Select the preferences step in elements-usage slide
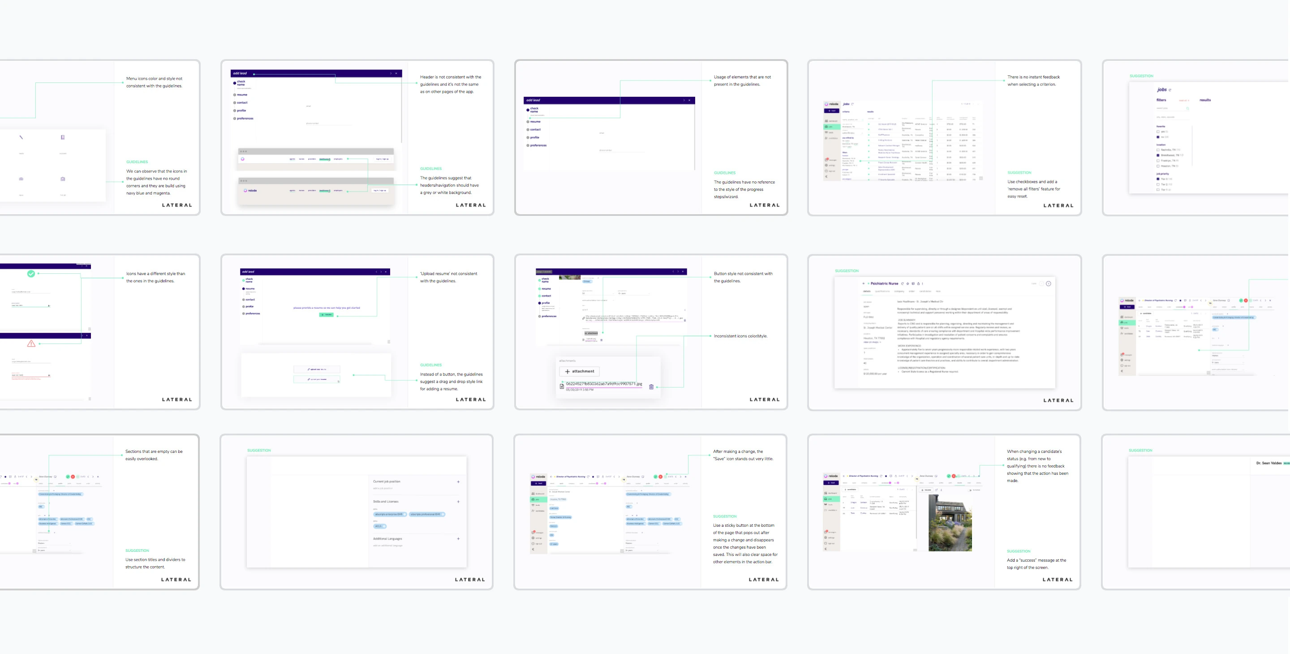This screenshot has height=654, width=1290. coord(537,145)
